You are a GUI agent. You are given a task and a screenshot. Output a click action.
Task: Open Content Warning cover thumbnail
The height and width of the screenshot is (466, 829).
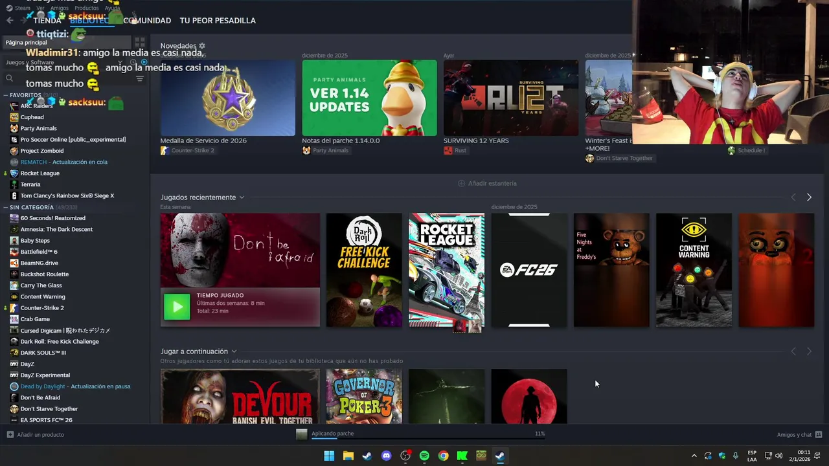coord(694,270)
